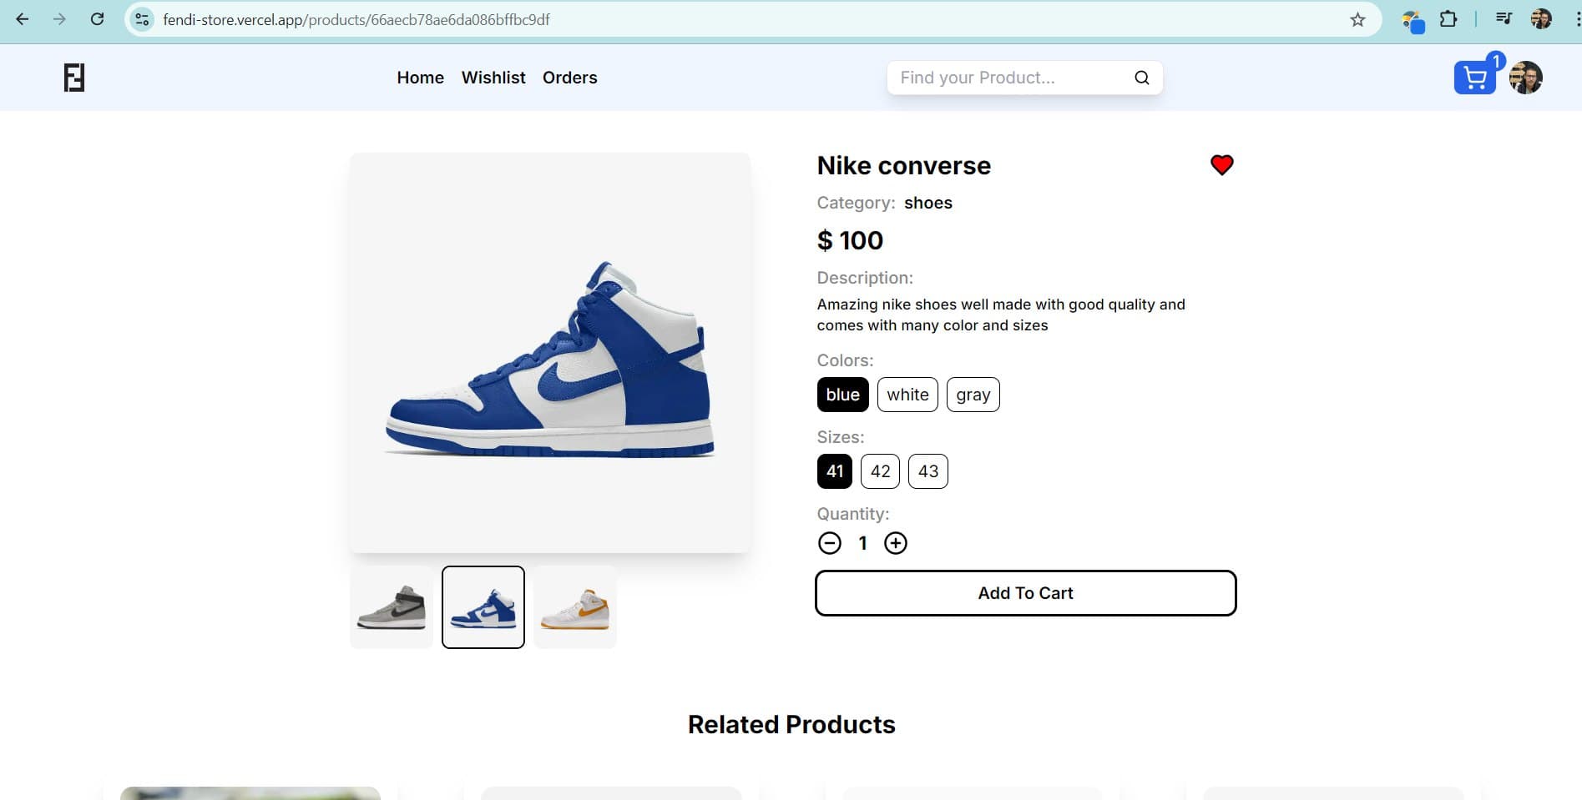Image resolution: width=1582 pixels, height=800 pixels.
Task: Open user profile avatar in header
Action: point(1526,78)
